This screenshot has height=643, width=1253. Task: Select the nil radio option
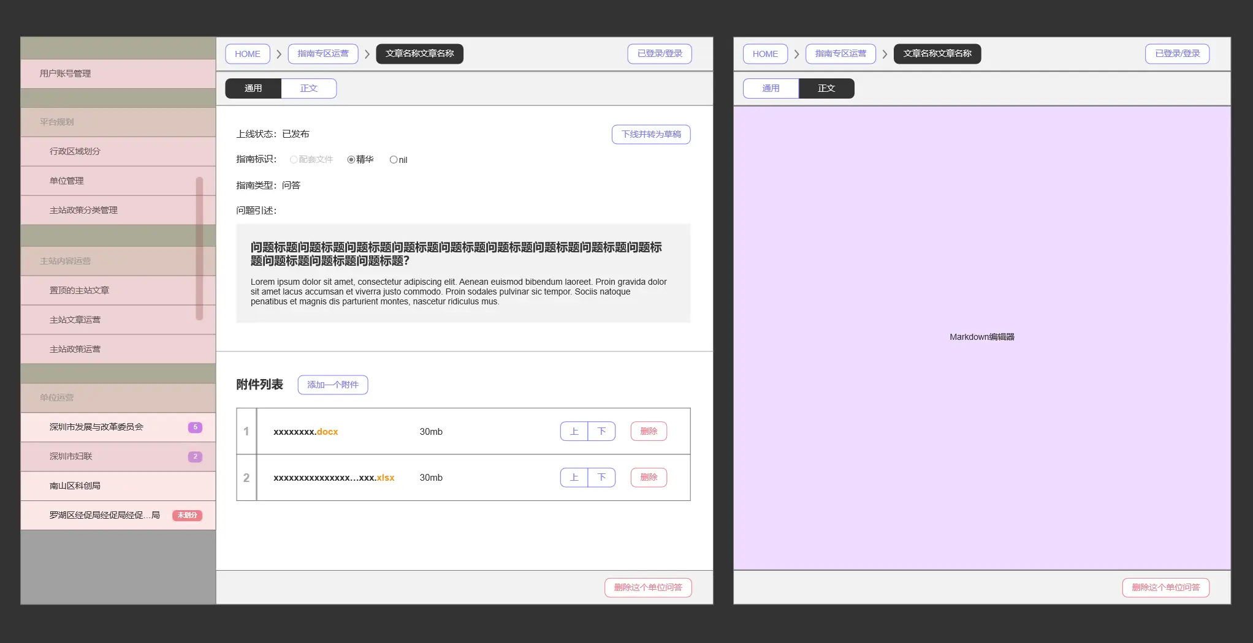pyautogui.click(x=394, y=160)
